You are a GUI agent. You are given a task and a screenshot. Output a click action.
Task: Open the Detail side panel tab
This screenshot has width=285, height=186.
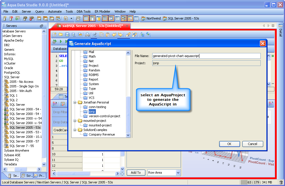(281, 31)
